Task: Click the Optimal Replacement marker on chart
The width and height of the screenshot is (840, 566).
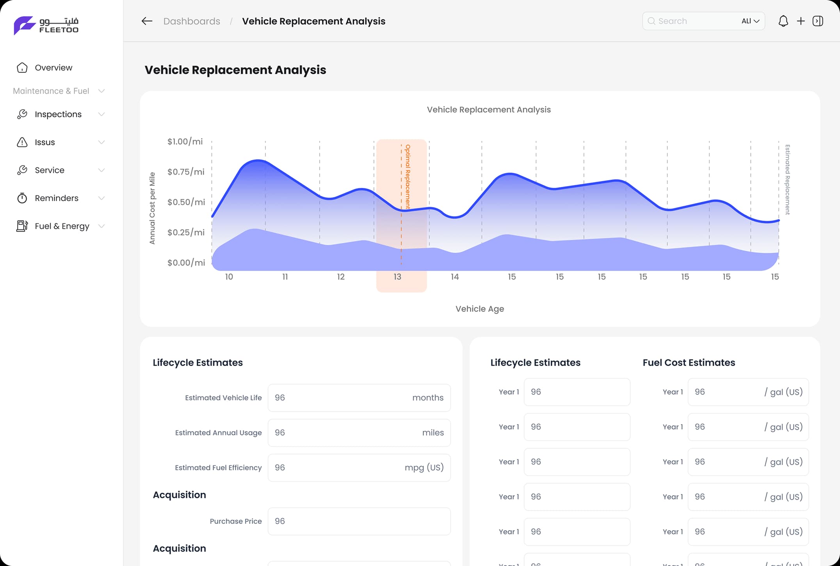Action: tap(407, 177)
